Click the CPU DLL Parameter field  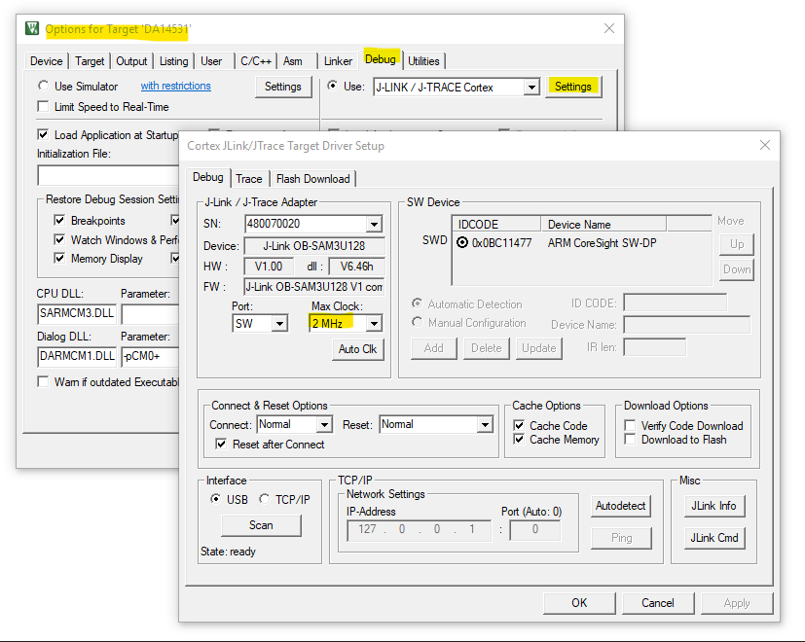(150, 313)
